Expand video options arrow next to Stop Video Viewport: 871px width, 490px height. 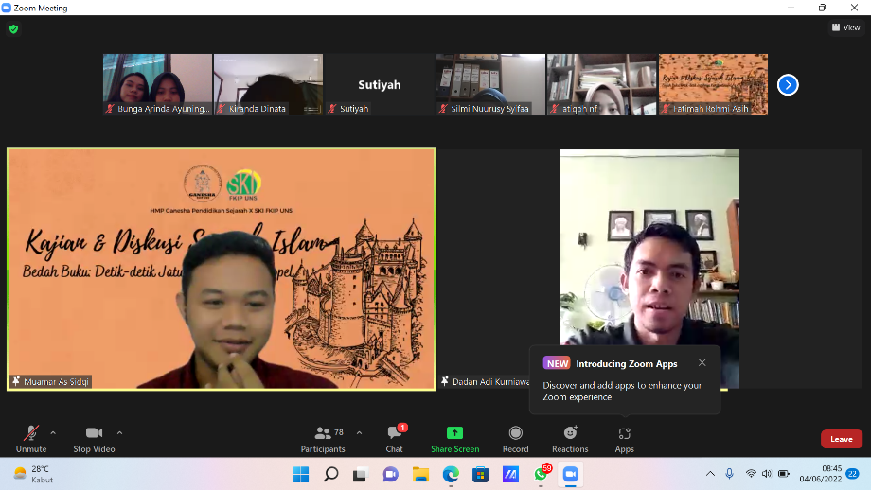[119, 432]
